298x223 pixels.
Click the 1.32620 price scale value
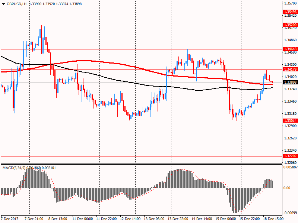click(x=291, y=138)
